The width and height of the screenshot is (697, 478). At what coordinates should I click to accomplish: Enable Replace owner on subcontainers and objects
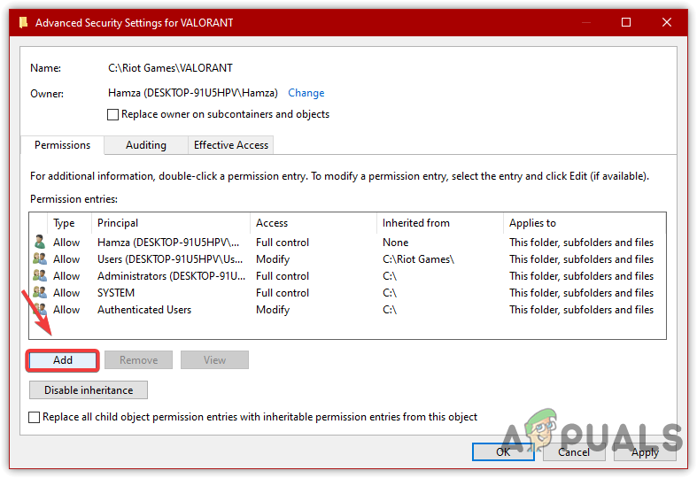(x=112, y=114)
